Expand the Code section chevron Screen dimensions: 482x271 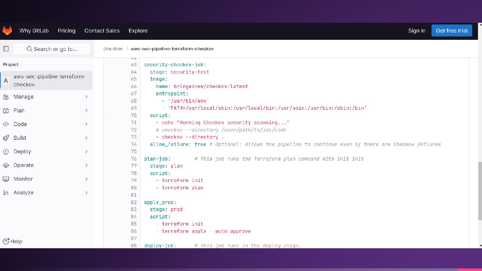tap(86, 124)
